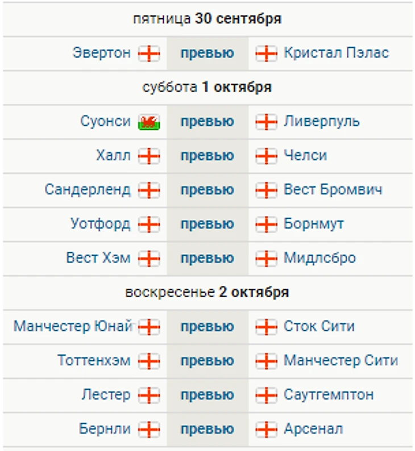
Task: Open превью for Тоттенхэм vs Манчестер Сити
Action: pyautogui.click(x=208, y=360)
